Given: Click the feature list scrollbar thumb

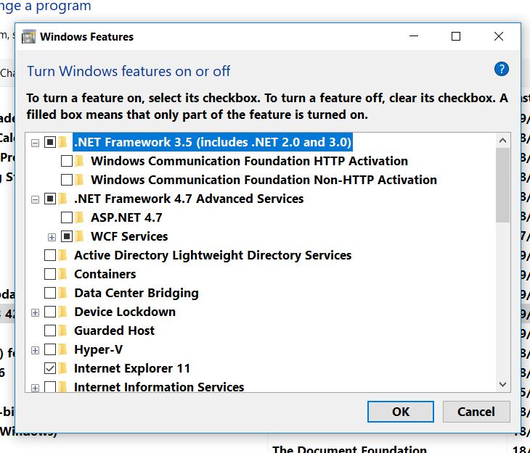Looking at the screenshot, I should click(x=502, y=185).
